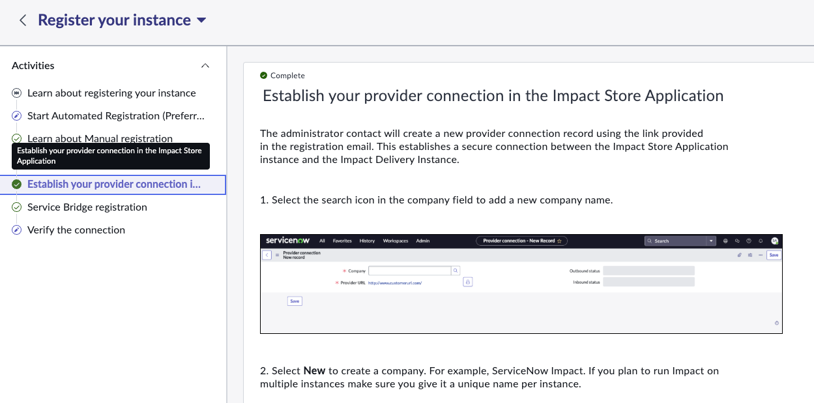Screen dimensions: 814x403
Task: Collapse the Activities section chevron
Action: pyautogui.click(x=205, y=66)
